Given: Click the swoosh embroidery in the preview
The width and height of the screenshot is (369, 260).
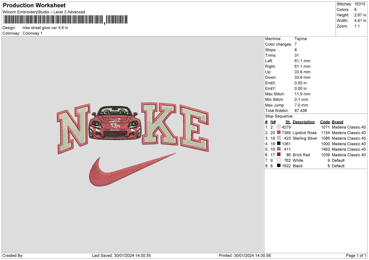Looking at the screenshot, I should (x=132, y=170).
